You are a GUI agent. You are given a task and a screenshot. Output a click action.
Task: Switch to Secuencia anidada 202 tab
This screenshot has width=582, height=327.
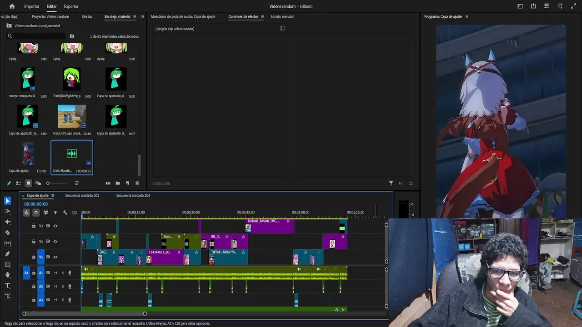[82, 195]
